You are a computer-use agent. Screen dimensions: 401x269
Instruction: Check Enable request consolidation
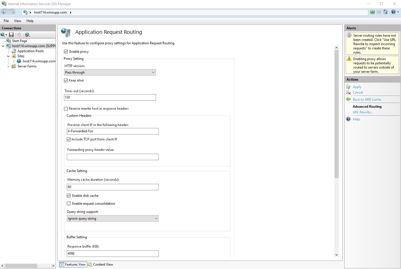69,204
